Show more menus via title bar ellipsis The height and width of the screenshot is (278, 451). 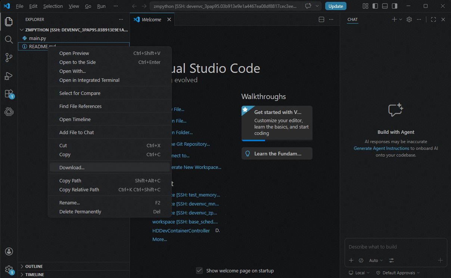tap(116, 6)
